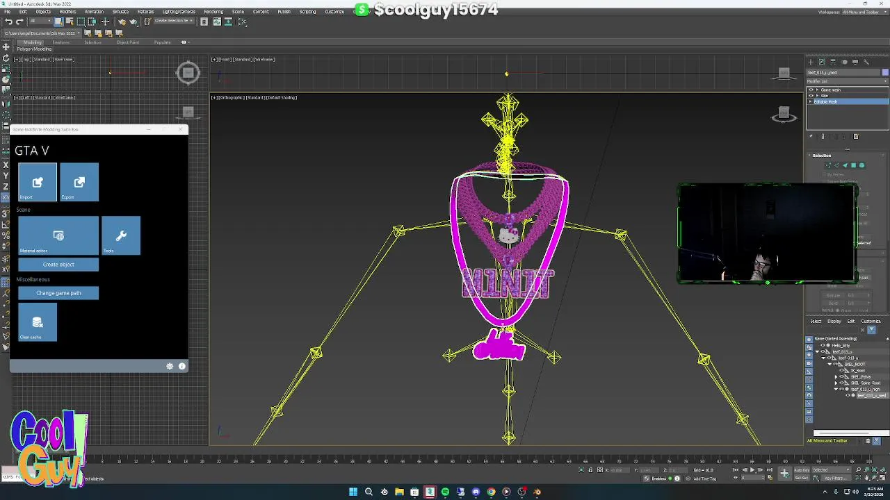Image resolution: width=890 pixels, height=500 pixels.
Task: Toggle visibility of SKEL_Spine_Root node
Action: pyautogui.click(x=841, y=383)
